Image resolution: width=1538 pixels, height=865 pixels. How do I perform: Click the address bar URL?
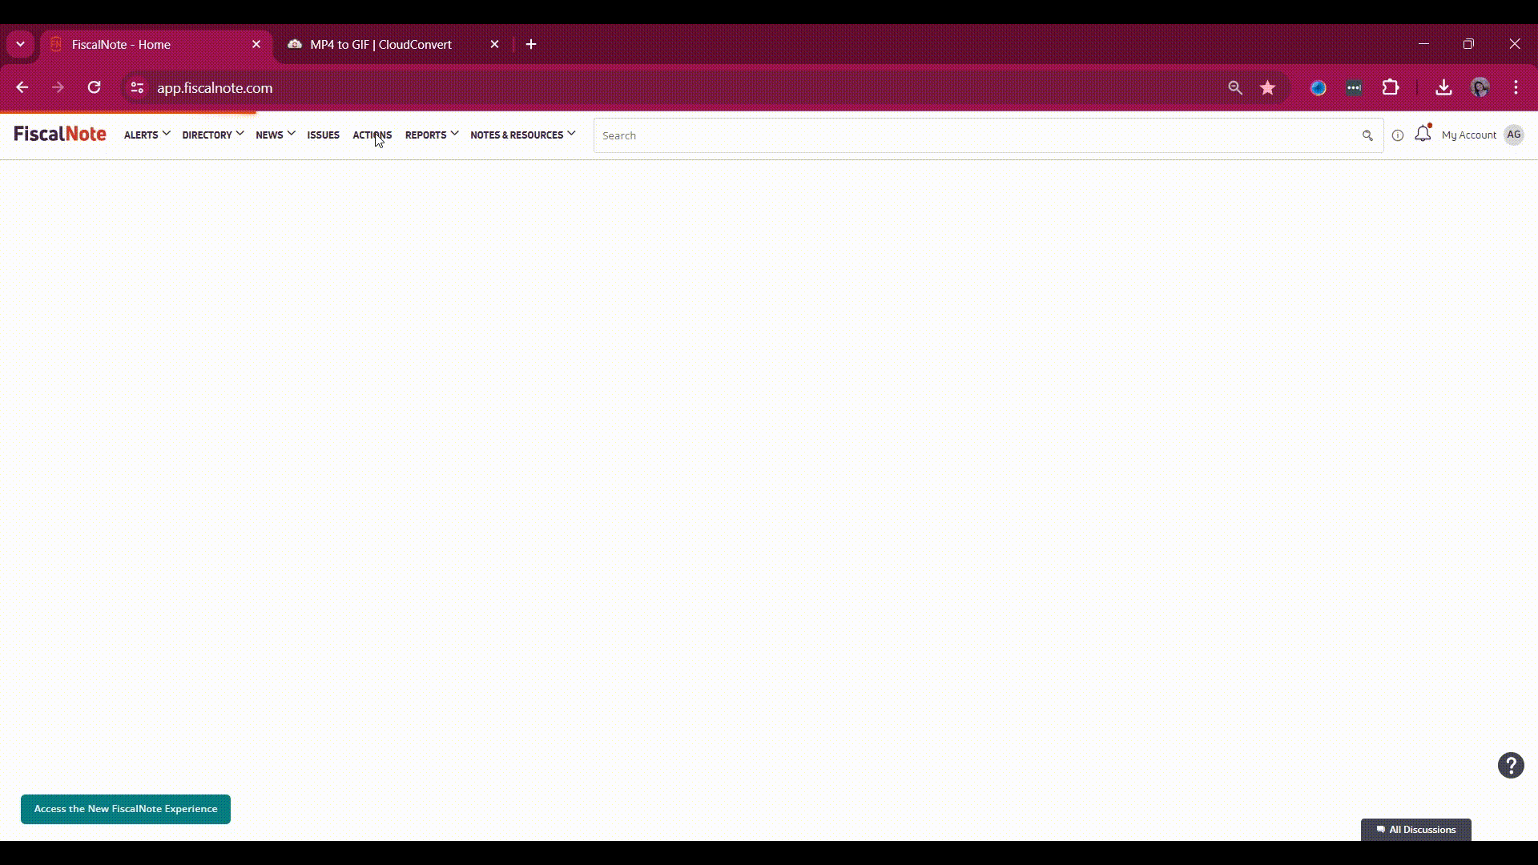215,88
